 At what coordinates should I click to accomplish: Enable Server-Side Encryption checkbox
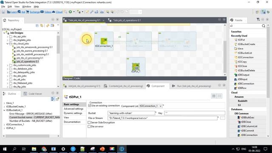pyautogui.click(x=89, y=122)
